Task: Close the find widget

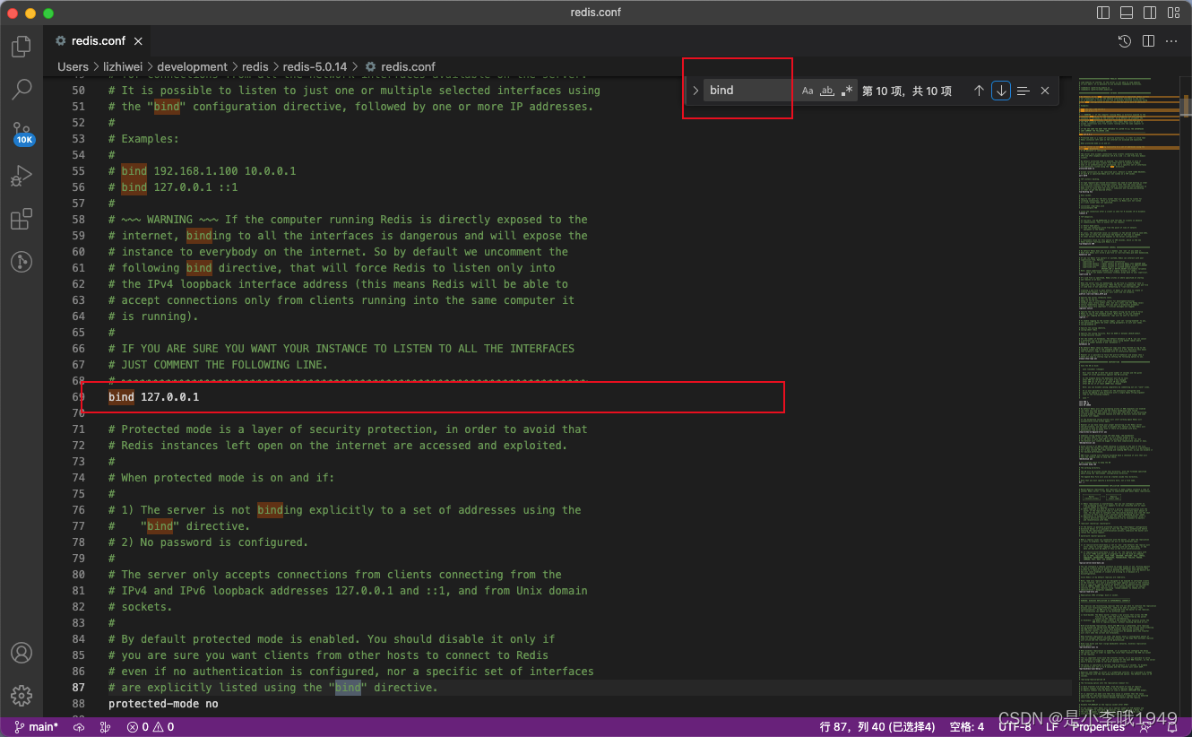Action: click(x=1045, y=91)
